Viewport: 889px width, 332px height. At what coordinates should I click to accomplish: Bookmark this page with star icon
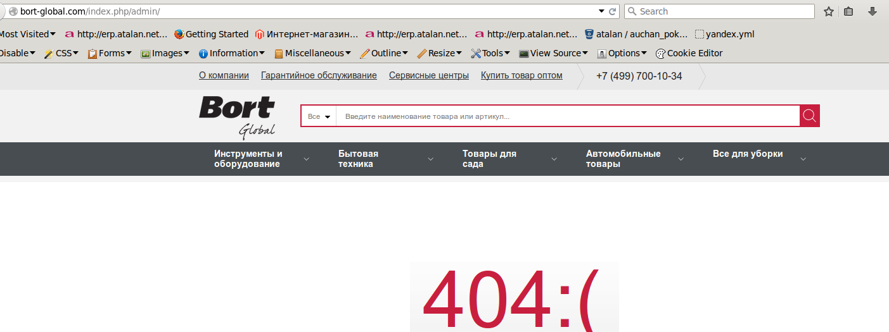pos(828,11)
